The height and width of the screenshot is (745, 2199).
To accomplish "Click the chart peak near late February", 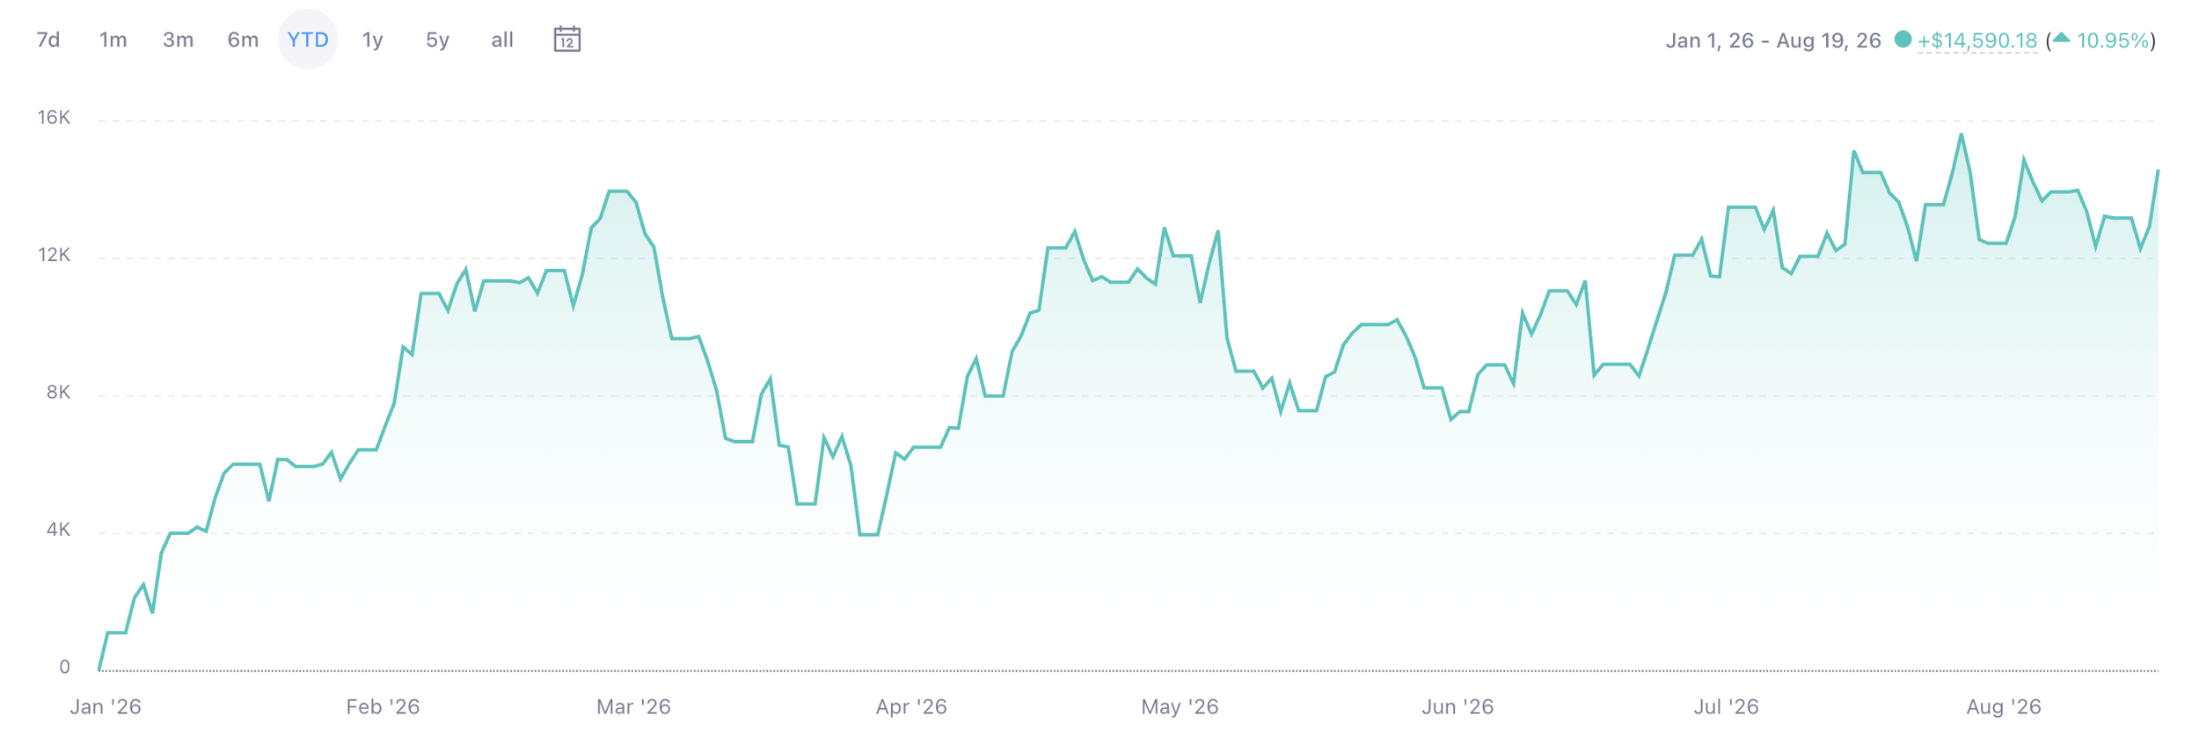I will (617, 192).
